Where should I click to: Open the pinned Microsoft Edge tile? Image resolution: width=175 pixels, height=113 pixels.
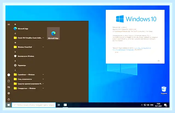coord(53,33)
